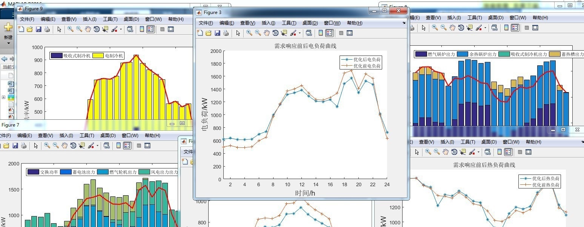This screenshot has width=584, height=227.
Task: Open brush color dropdown in Figure 3
Action: (300, 33)
